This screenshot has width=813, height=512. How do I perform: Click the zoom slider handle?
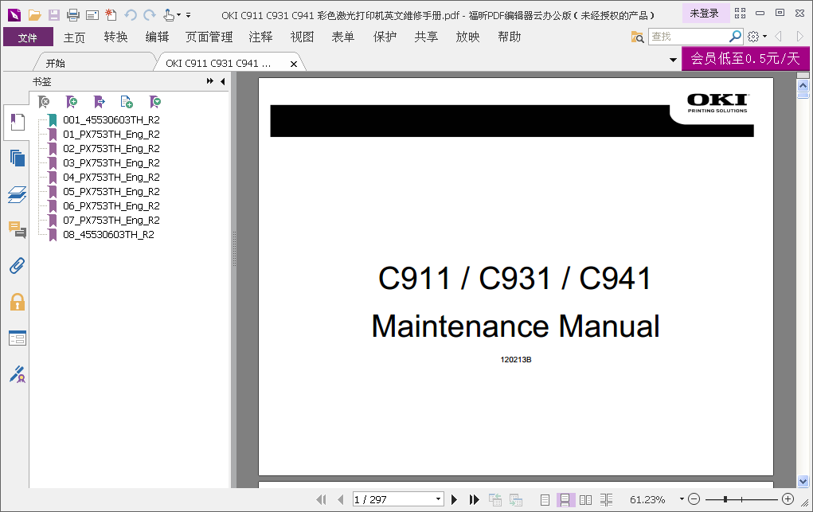tap(725, 499)
